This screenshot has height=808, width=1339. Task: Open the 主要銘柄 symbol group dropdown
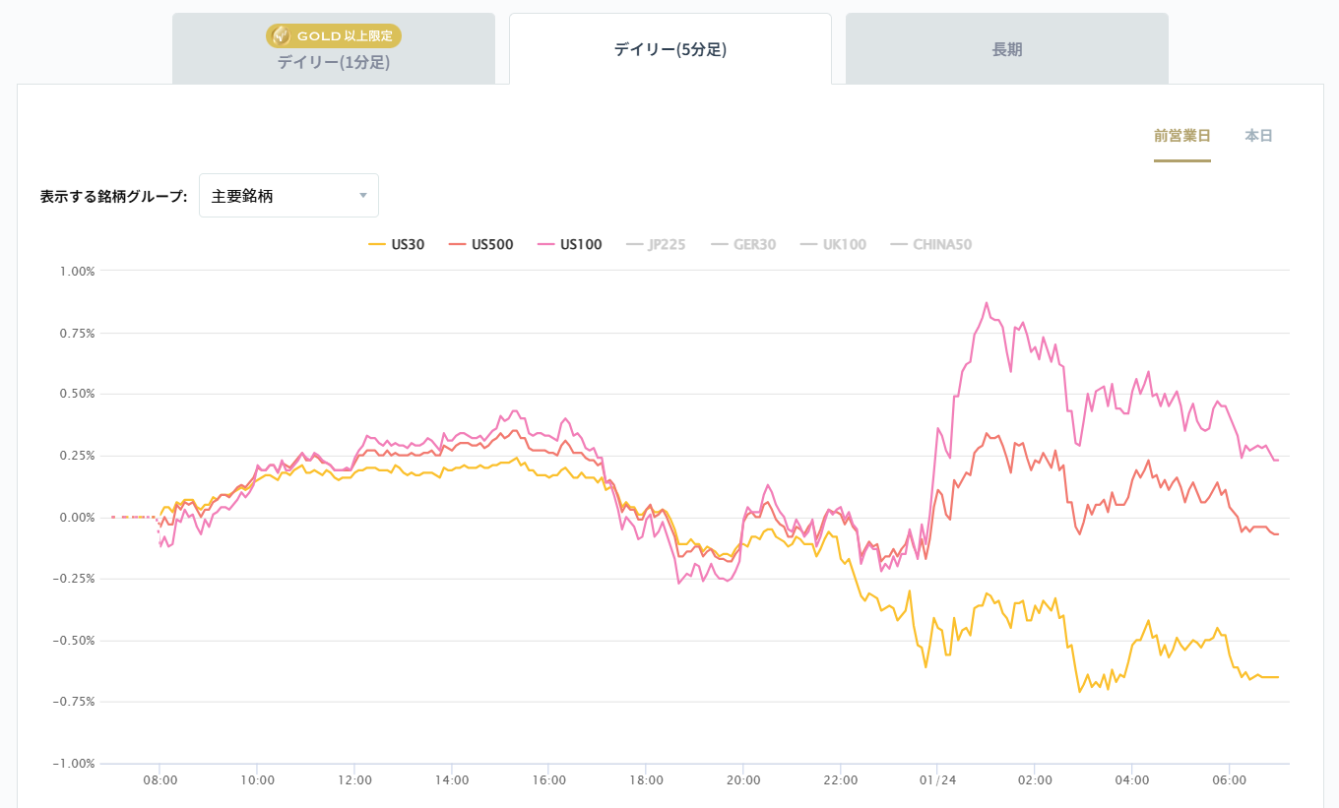(288, 195)
